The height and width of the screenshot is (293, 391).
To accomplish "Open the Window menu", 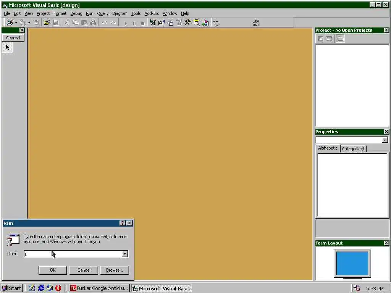I will pos(170,13).
